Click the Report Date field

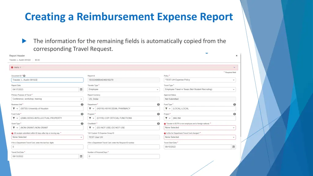(x=45, y=90)
